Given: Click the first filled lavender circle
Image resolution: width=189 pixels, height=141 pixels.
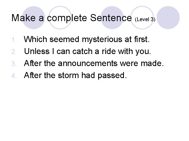Looking at the screenshot, I should 34,18.
